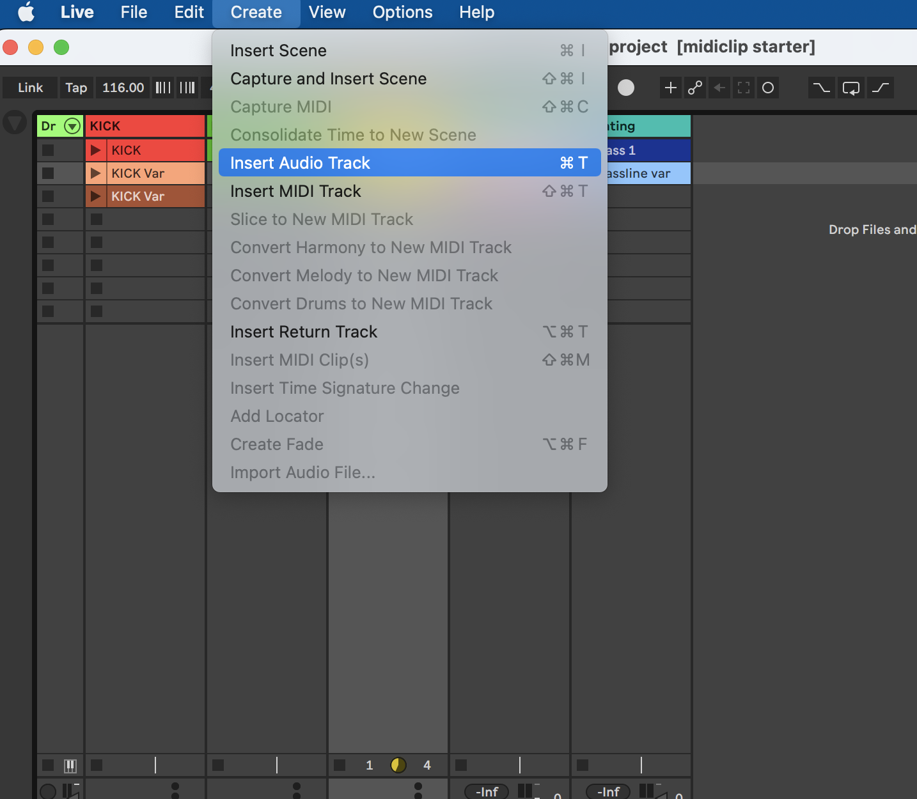Click the Apple menu icon

(x=26, y=12)
